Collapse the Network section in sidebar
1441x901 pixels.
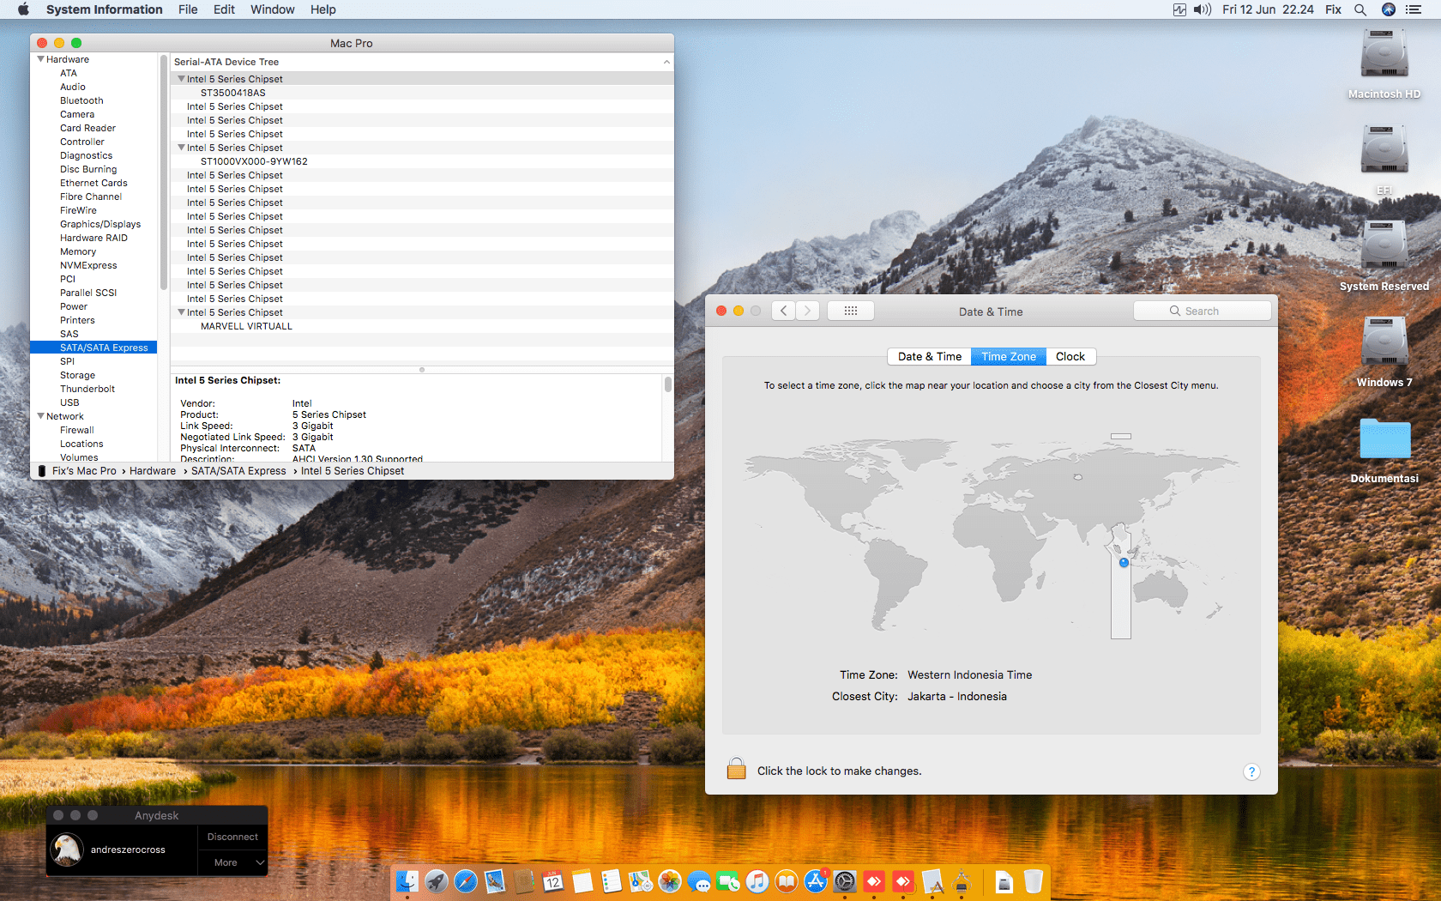point(40,416)
